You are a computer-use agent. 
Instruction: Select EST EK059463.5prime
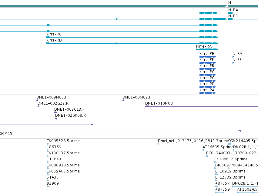(x=48, y=174)
